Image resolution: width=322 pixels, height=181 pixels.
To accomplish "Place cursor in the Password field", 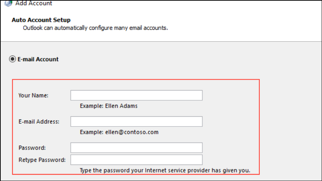I will click(136, 148).
